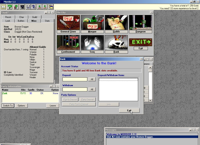Screen dimensions: 200x145
Task: Visit the Morgue picture
Action: (x=92, y=23)
